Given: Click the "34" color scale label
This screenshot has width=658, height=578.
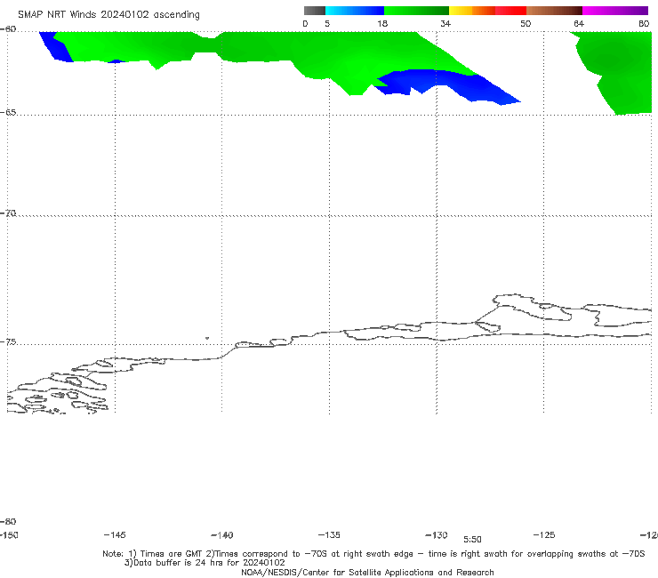Looking at the screenshot, I should pyautogui.click(x=445, y=23).
